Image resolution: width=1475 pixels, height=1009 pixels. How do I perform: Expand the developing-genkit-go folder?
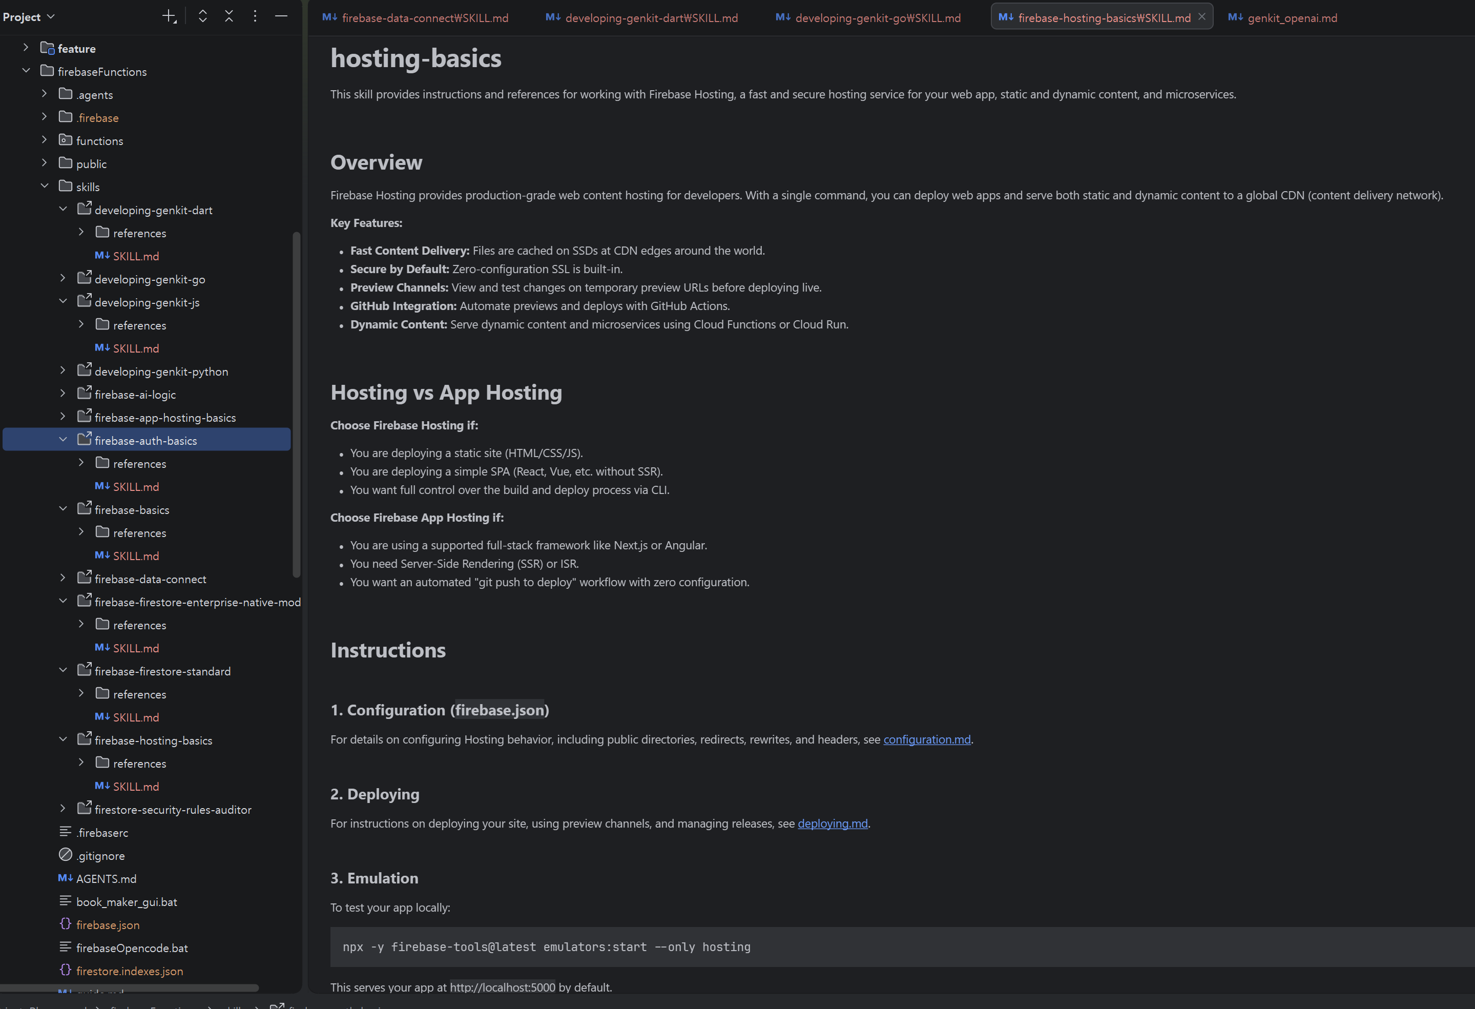[63, 278]
